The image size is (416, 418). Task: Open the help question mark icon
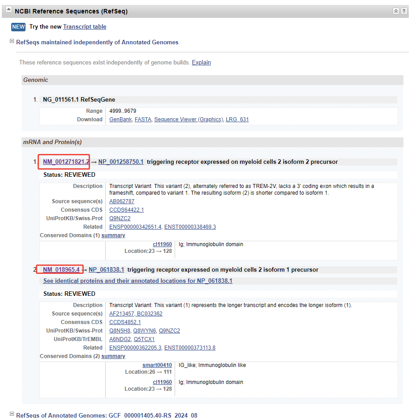point(403,11)
